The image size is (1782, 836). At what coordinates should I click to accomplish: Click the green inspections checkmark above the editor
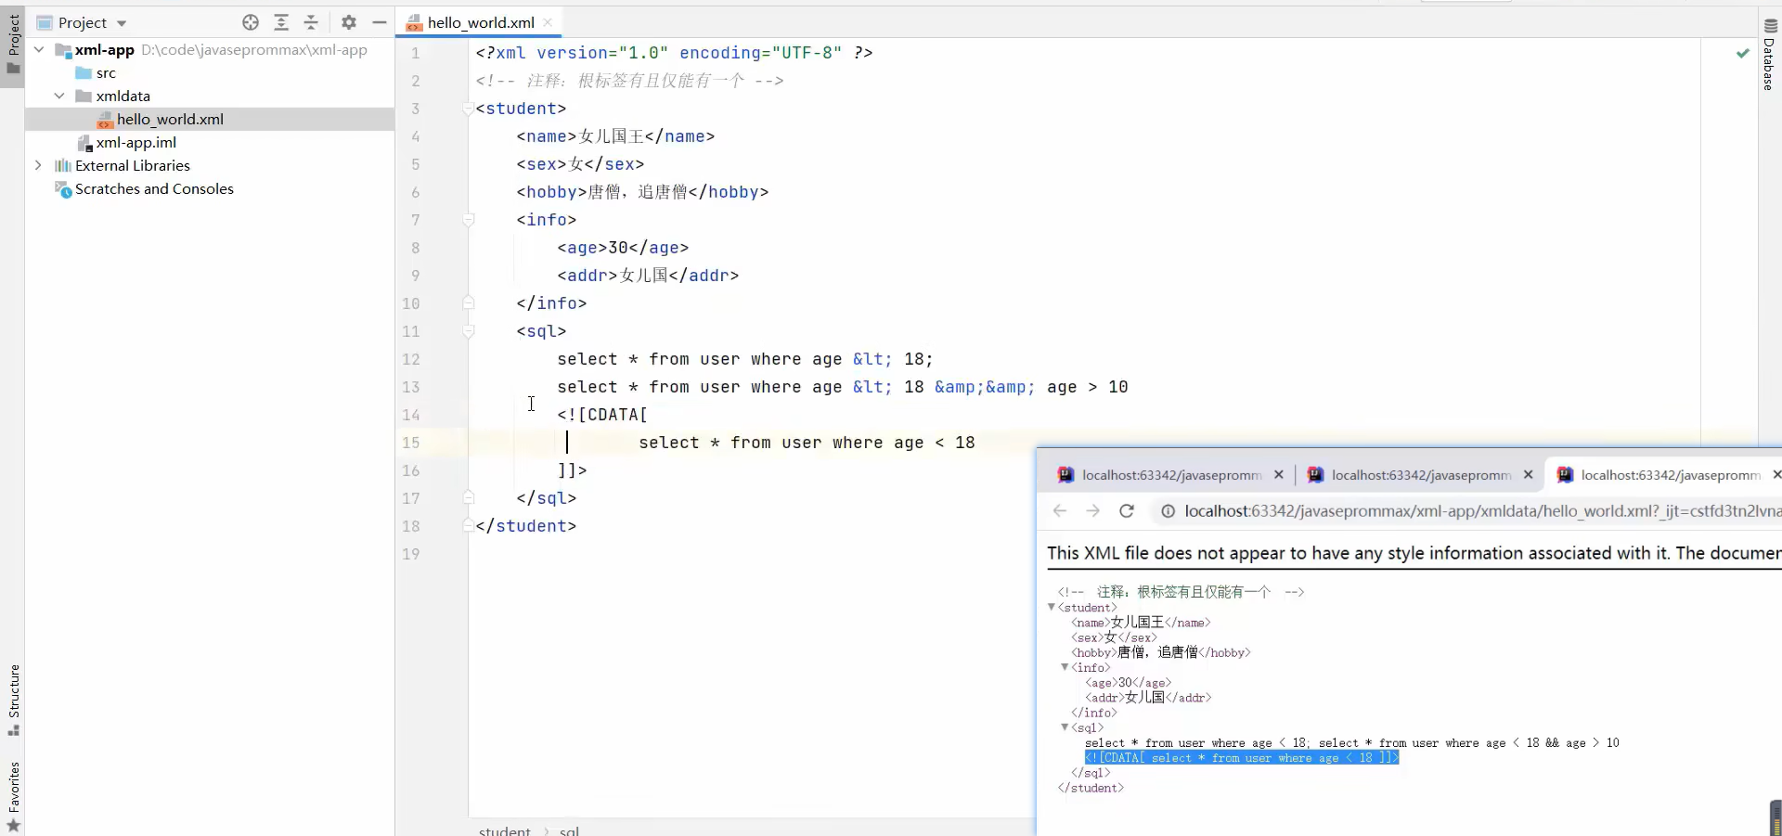pyautogui.click(x=1743, y=53)
